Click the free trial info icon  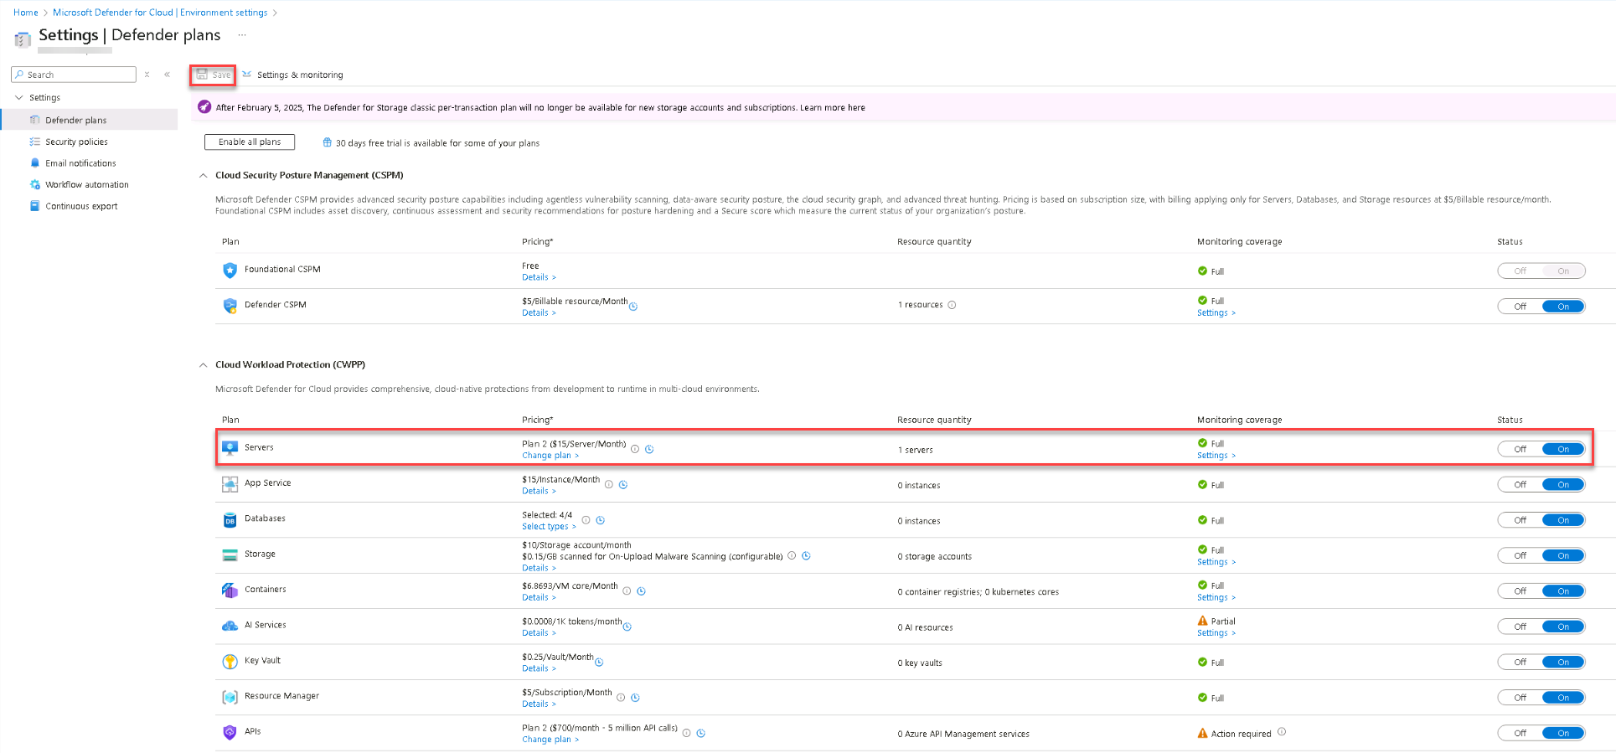pyautogui.click(x=328, y=142)
